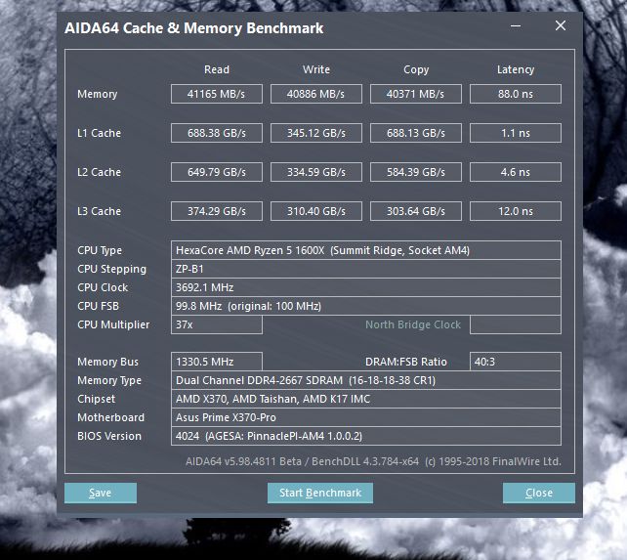Click L2 Cache copy 584.39 GB/s

(416, 172)
